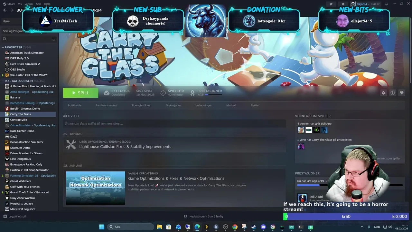Open Microsoft Edge from taskbar

[x=197, y=227]
